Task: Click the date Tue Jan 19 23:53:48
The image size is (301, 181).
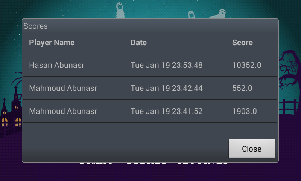Action: [x=167, y=65]
